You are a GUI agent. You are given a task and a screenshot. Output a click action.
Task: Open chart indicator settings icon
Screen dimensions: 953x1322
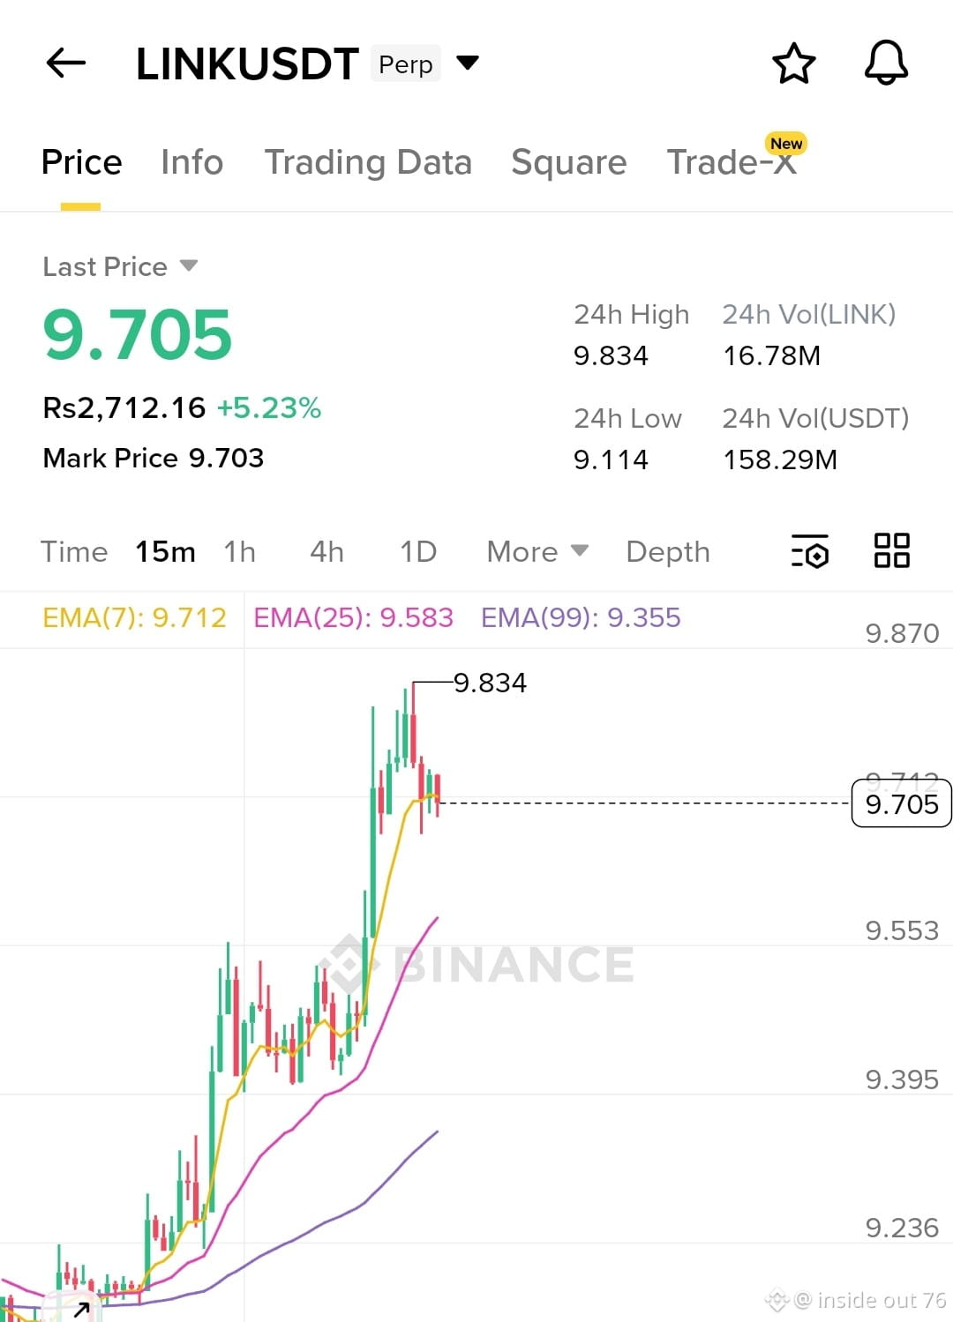pyautogui.click(x=809, y=551)
